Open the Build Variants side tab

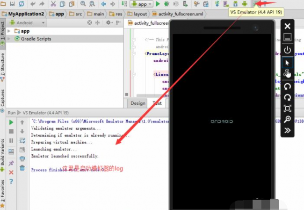pos(2,154)
